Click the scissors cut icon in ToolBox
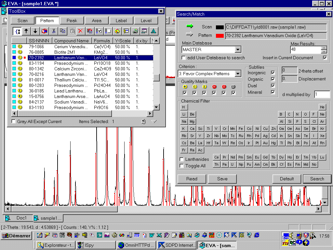This screenshot has height=250, width=333. click(x=54, y=31)
